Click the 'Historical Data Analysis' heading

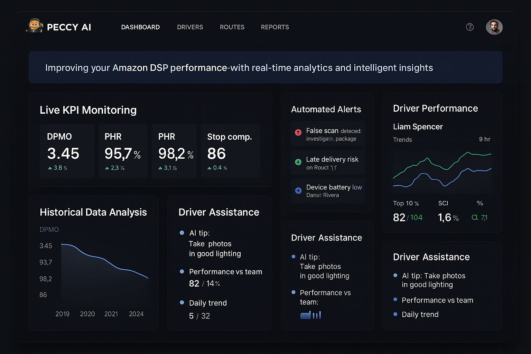coord(93,212)
